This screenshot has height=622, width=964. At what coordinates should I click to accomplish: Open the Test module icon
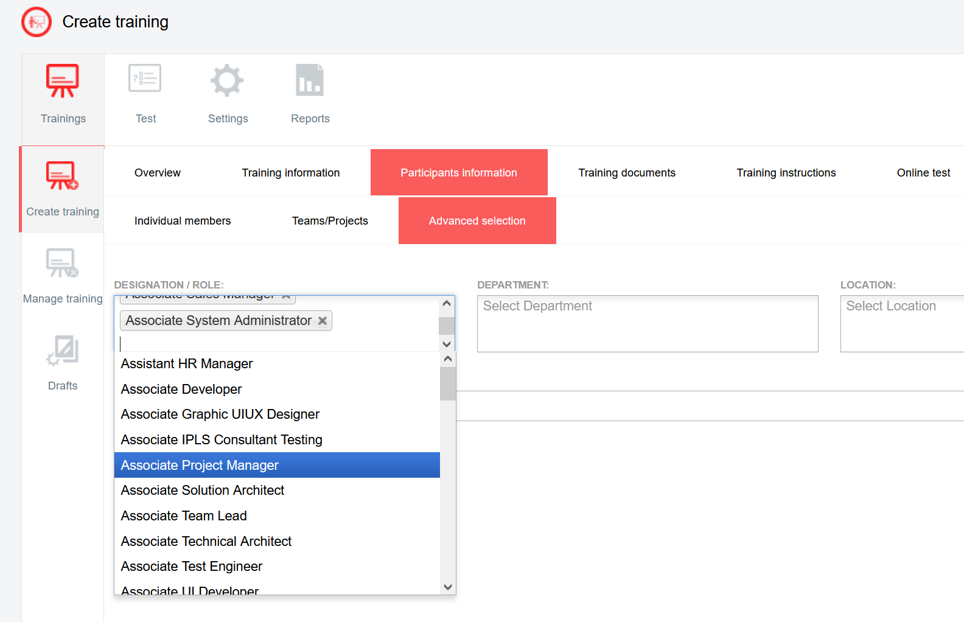point(145,80)
